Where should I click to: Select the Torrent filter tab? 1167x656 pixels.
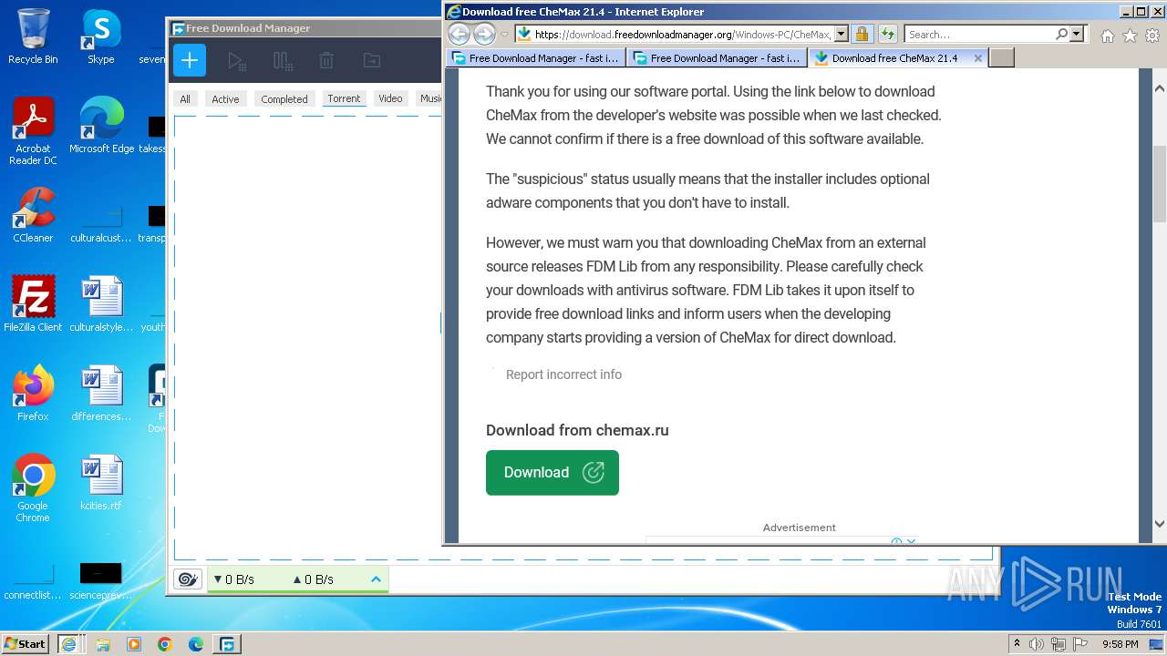(344, 98)
